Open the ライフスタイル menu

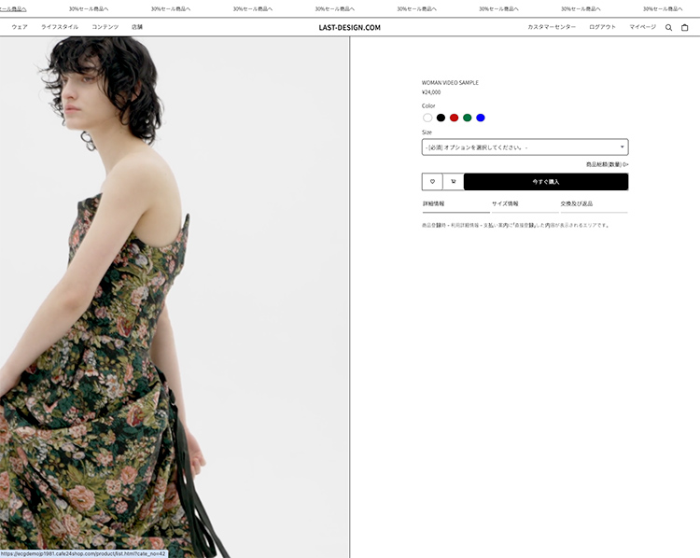(60, 27)
